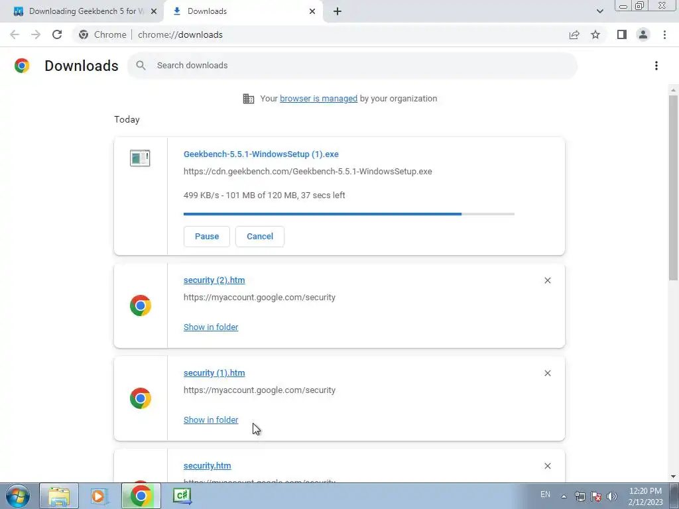This screenshot has width=679, height=509.
Task: Open the Chrome profile avatar
Action: coord(643,34)
